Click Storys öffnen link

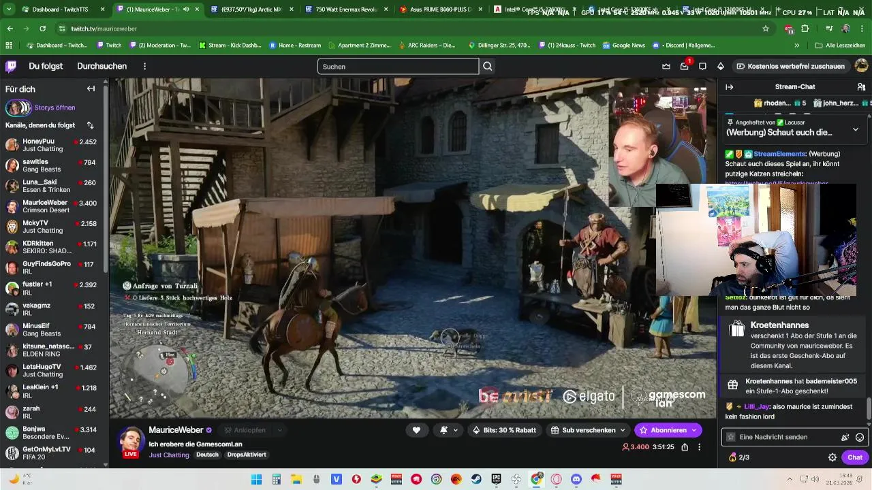click(x=54, y=108)
